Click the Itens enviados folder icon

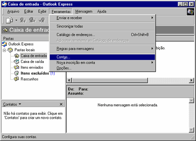pos(17,68)
